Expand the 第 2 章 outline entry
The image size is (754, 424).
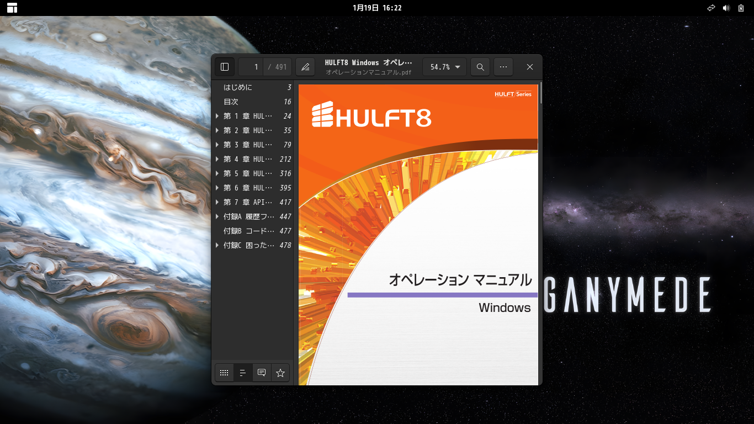pos(217,130)
